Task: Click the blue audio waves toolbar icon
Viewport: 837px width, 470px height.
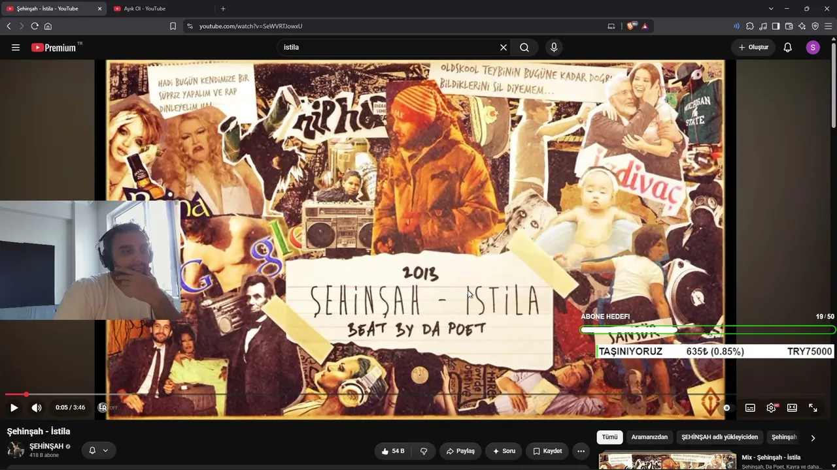Action: (737, 26)
